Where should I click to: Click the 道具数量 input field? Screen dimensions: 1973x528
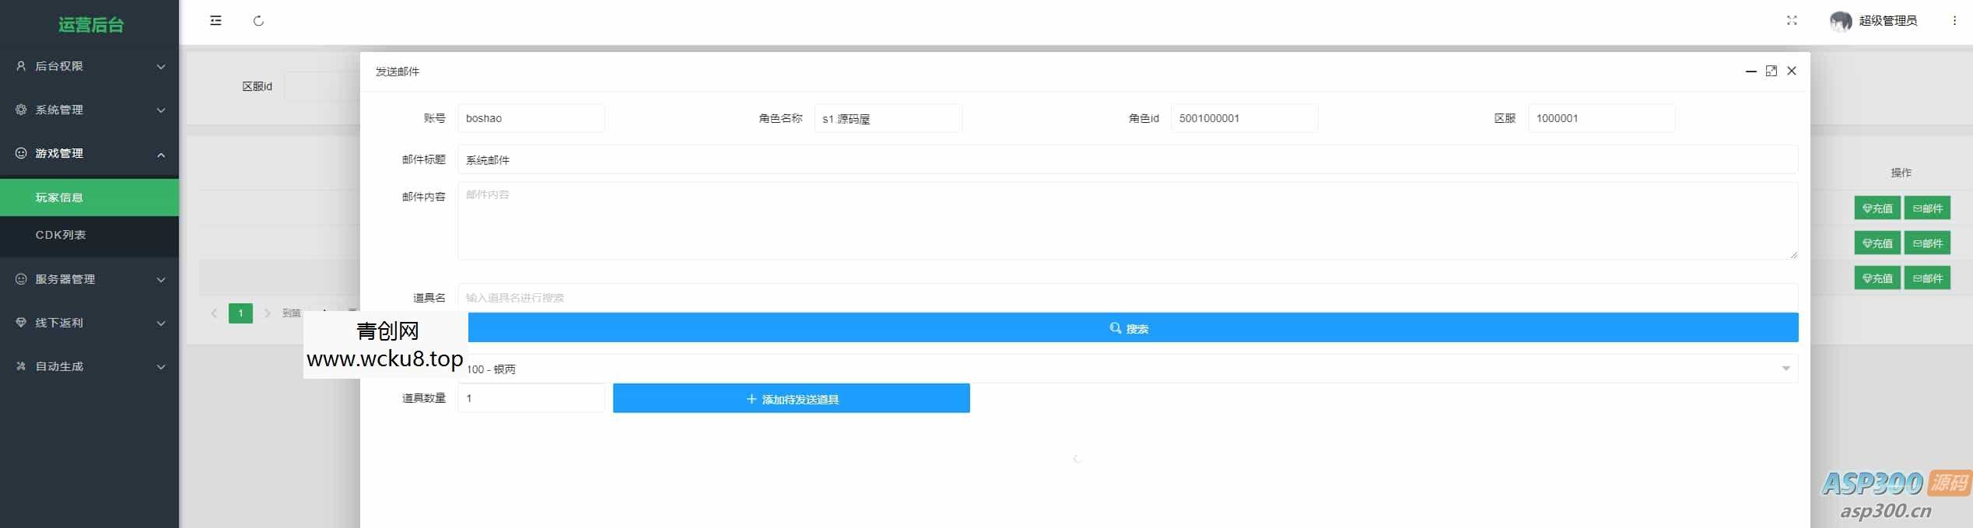click(531, 398)
